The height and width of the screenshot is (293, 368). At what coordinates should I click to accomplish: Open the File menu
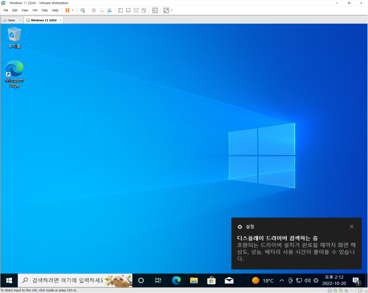pos(6,10)
